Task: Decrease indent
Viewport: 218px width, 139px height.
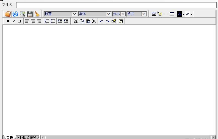Action: (x=60, y=21)
